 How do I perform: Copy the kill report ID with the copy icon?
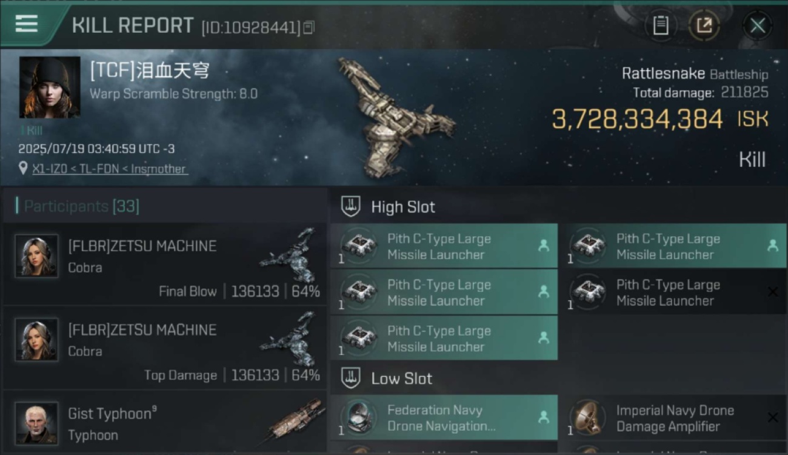pyautogui.click(x=309, y=27)
